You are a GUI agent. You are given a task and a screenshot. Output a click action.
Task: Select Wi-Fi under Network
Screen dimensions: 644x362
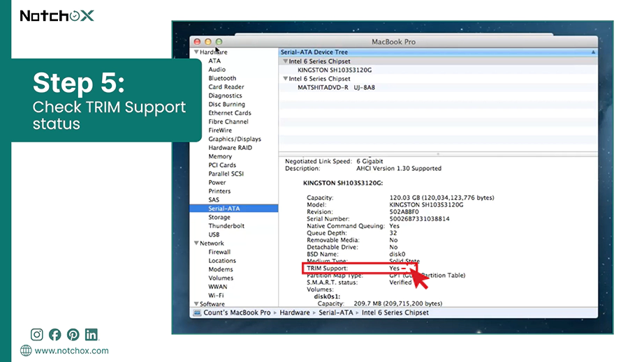tap(216, 295)
